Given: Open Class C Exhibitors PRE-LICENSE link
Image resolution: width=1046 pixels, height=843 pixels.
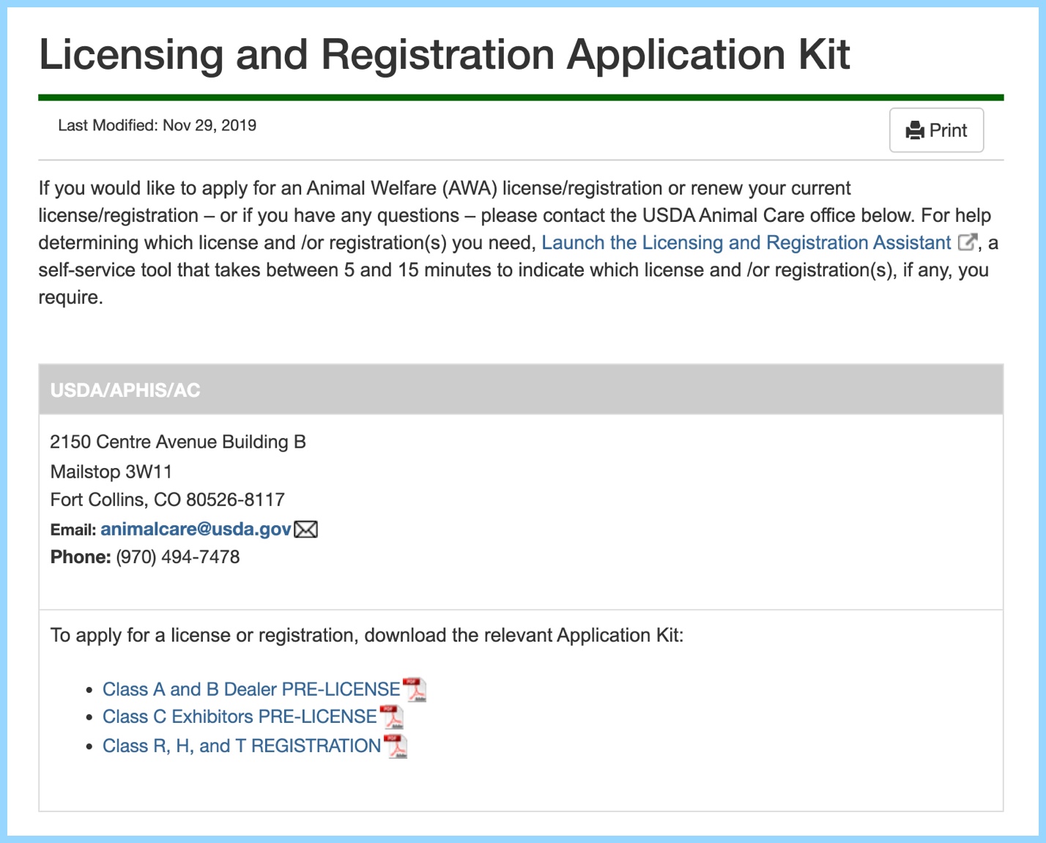Looking at the screenshot, I should tap(239, 716).
